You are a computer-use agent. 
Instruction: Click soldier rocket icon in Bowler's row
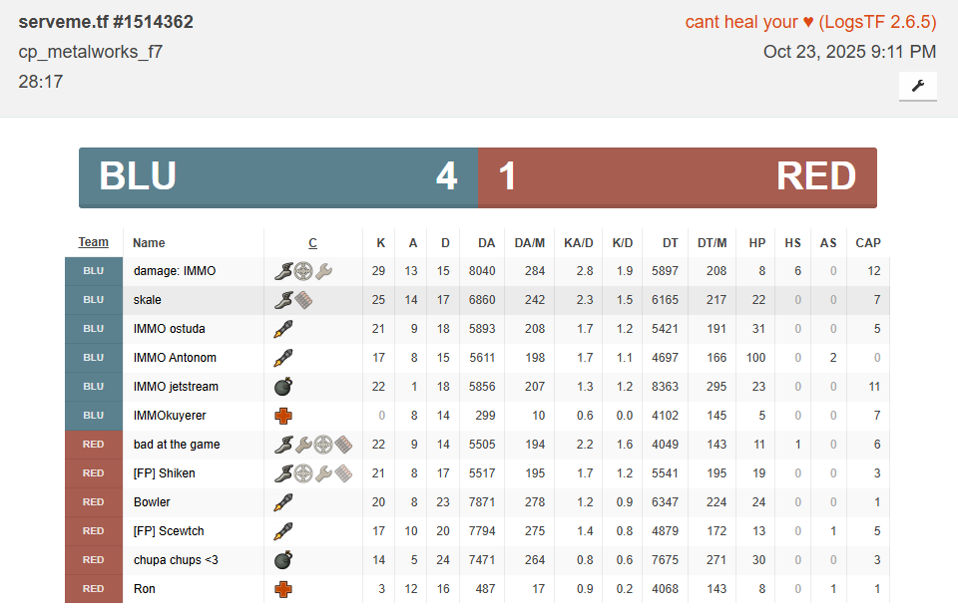tap(283, 502)
